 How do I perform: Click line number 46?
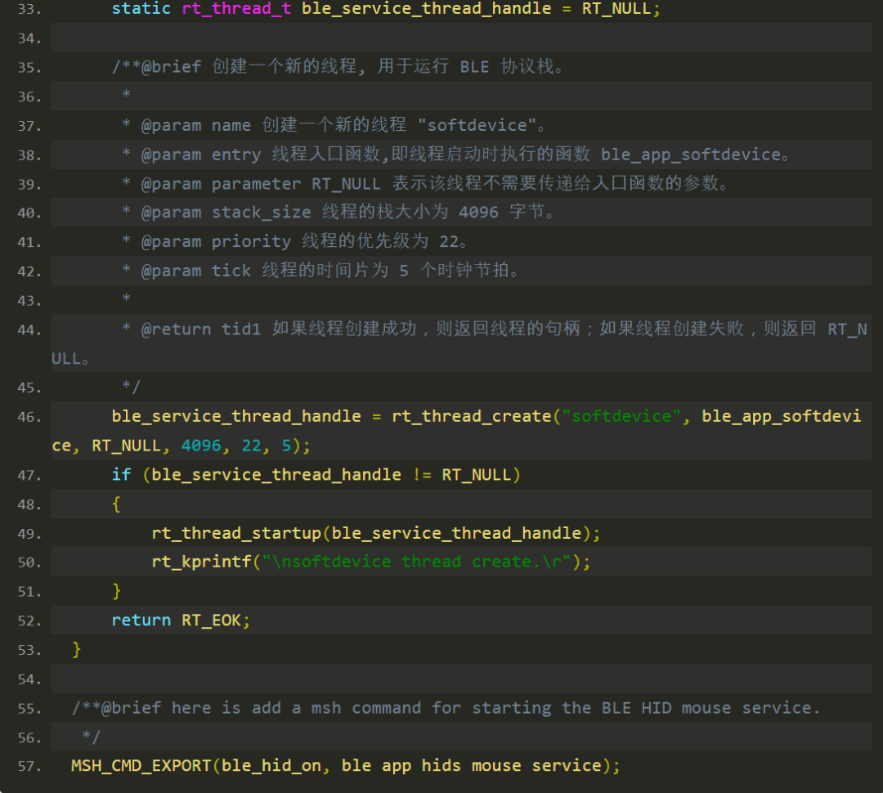pyautogui.click(x=29, y=417)
